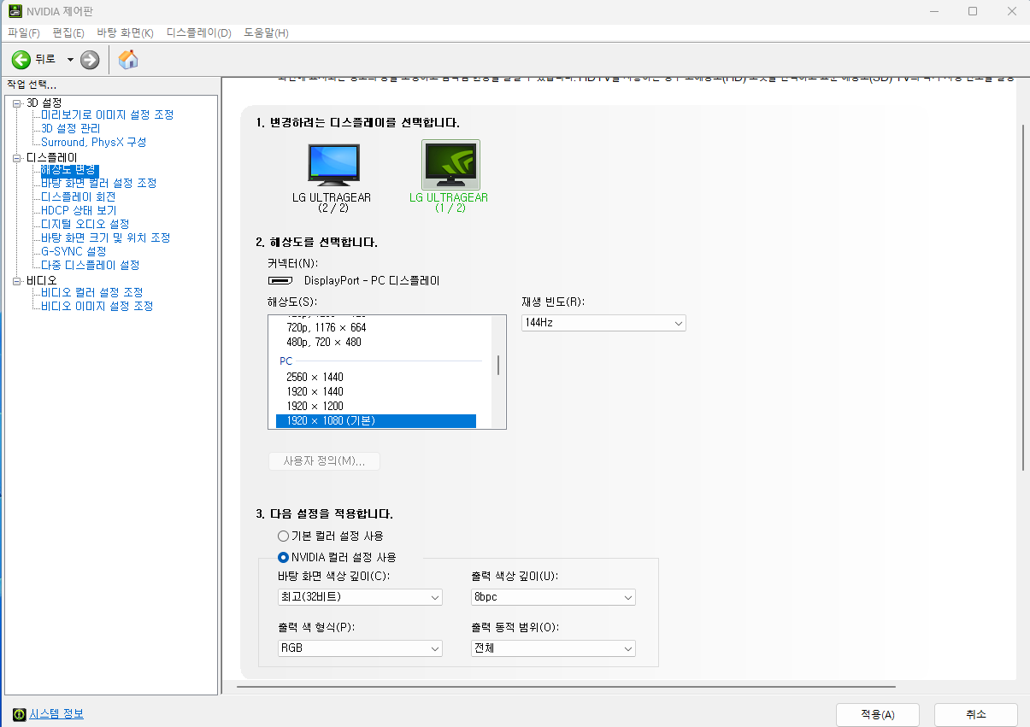Open the 바탕 화면(K) menu
This screenshot has height=727, width=1030.
click(125, 32)
